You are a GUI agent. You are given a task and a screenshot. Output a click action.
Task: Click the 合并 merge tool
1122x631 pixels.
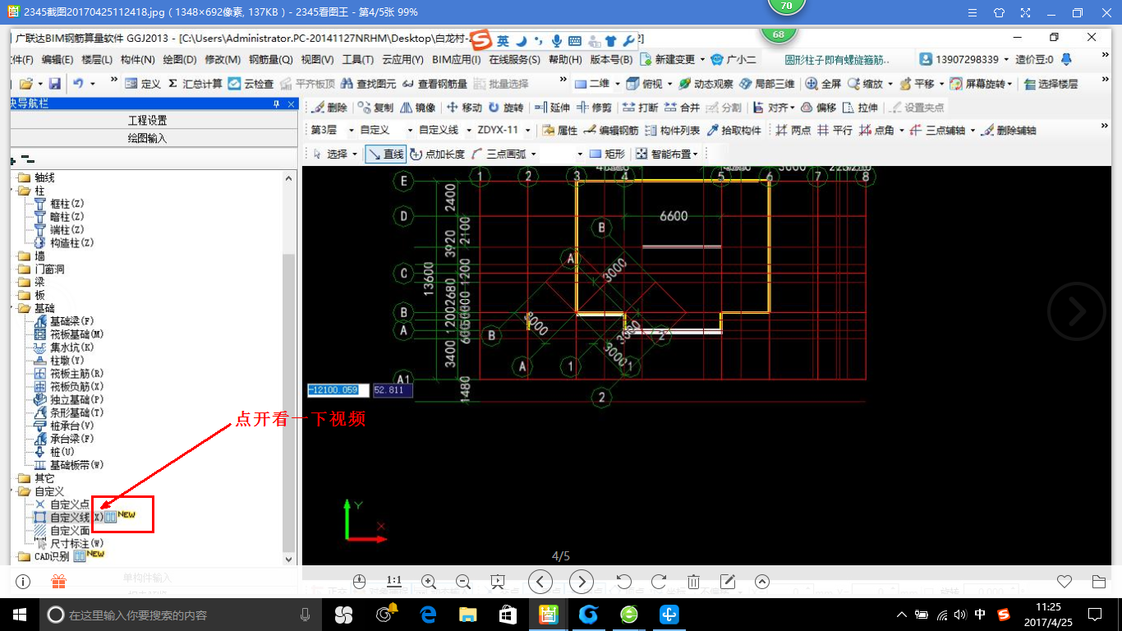682,108
